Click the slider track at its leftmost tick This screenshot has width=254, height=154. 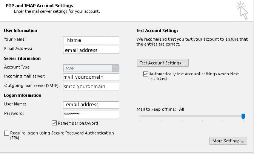click(141, 116)
